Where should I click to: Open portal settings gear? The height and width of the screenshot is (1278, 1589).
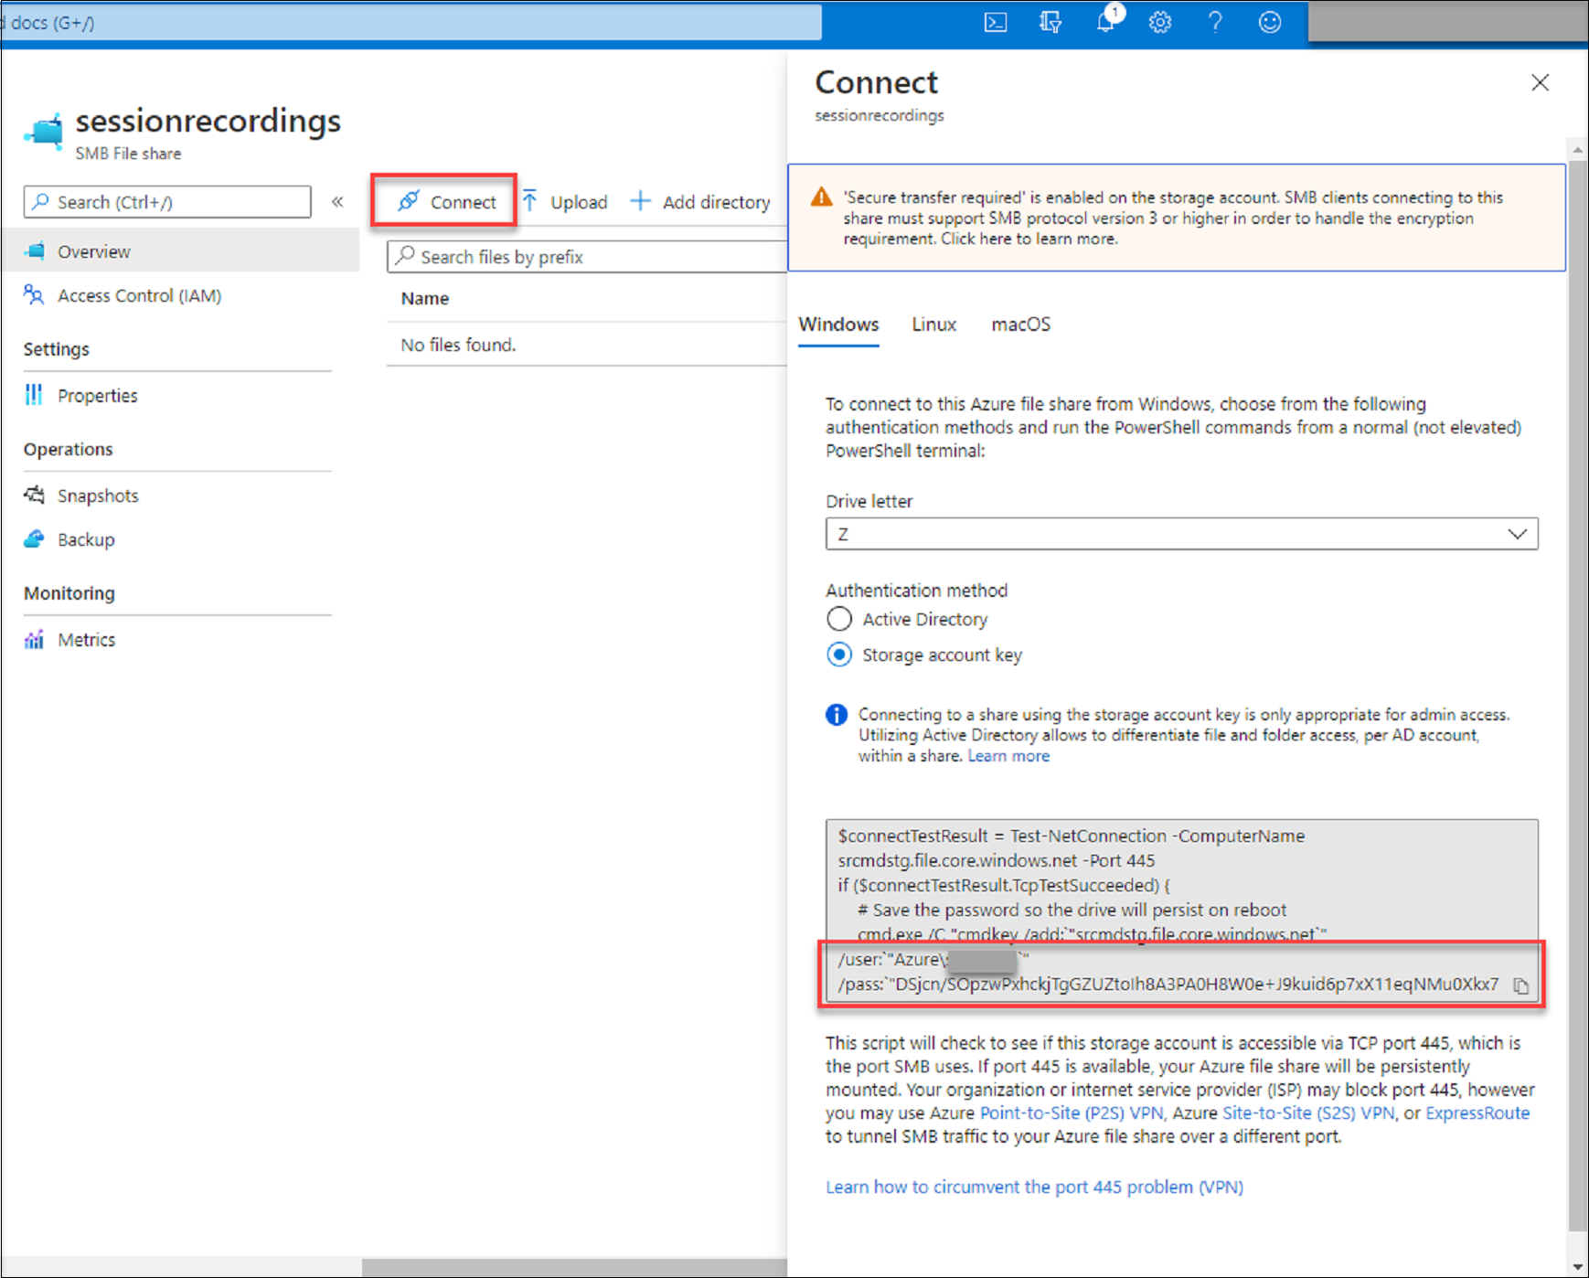(x=1160, y=22)
